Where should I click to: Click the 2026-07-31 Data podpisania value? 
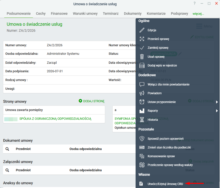pos(55,71)
